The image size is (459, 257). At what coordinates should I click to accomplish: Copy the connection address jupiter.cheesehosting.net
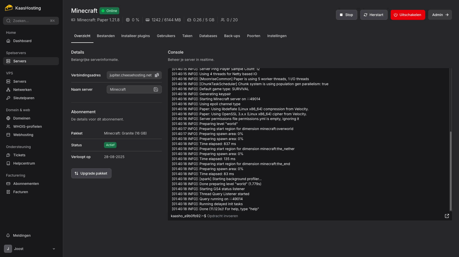tap(157, 75)
